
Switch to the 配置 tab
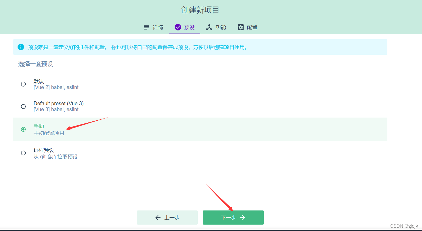[247, 27]
